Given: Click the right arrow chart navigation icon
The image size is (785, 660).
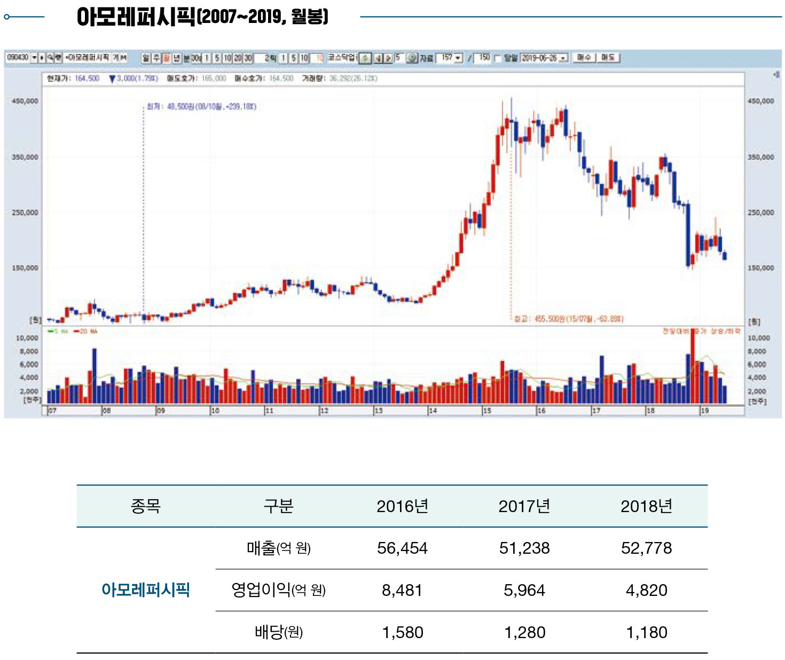Looking at the screenshot, I should pyautogui.click(x=388, y=58).
